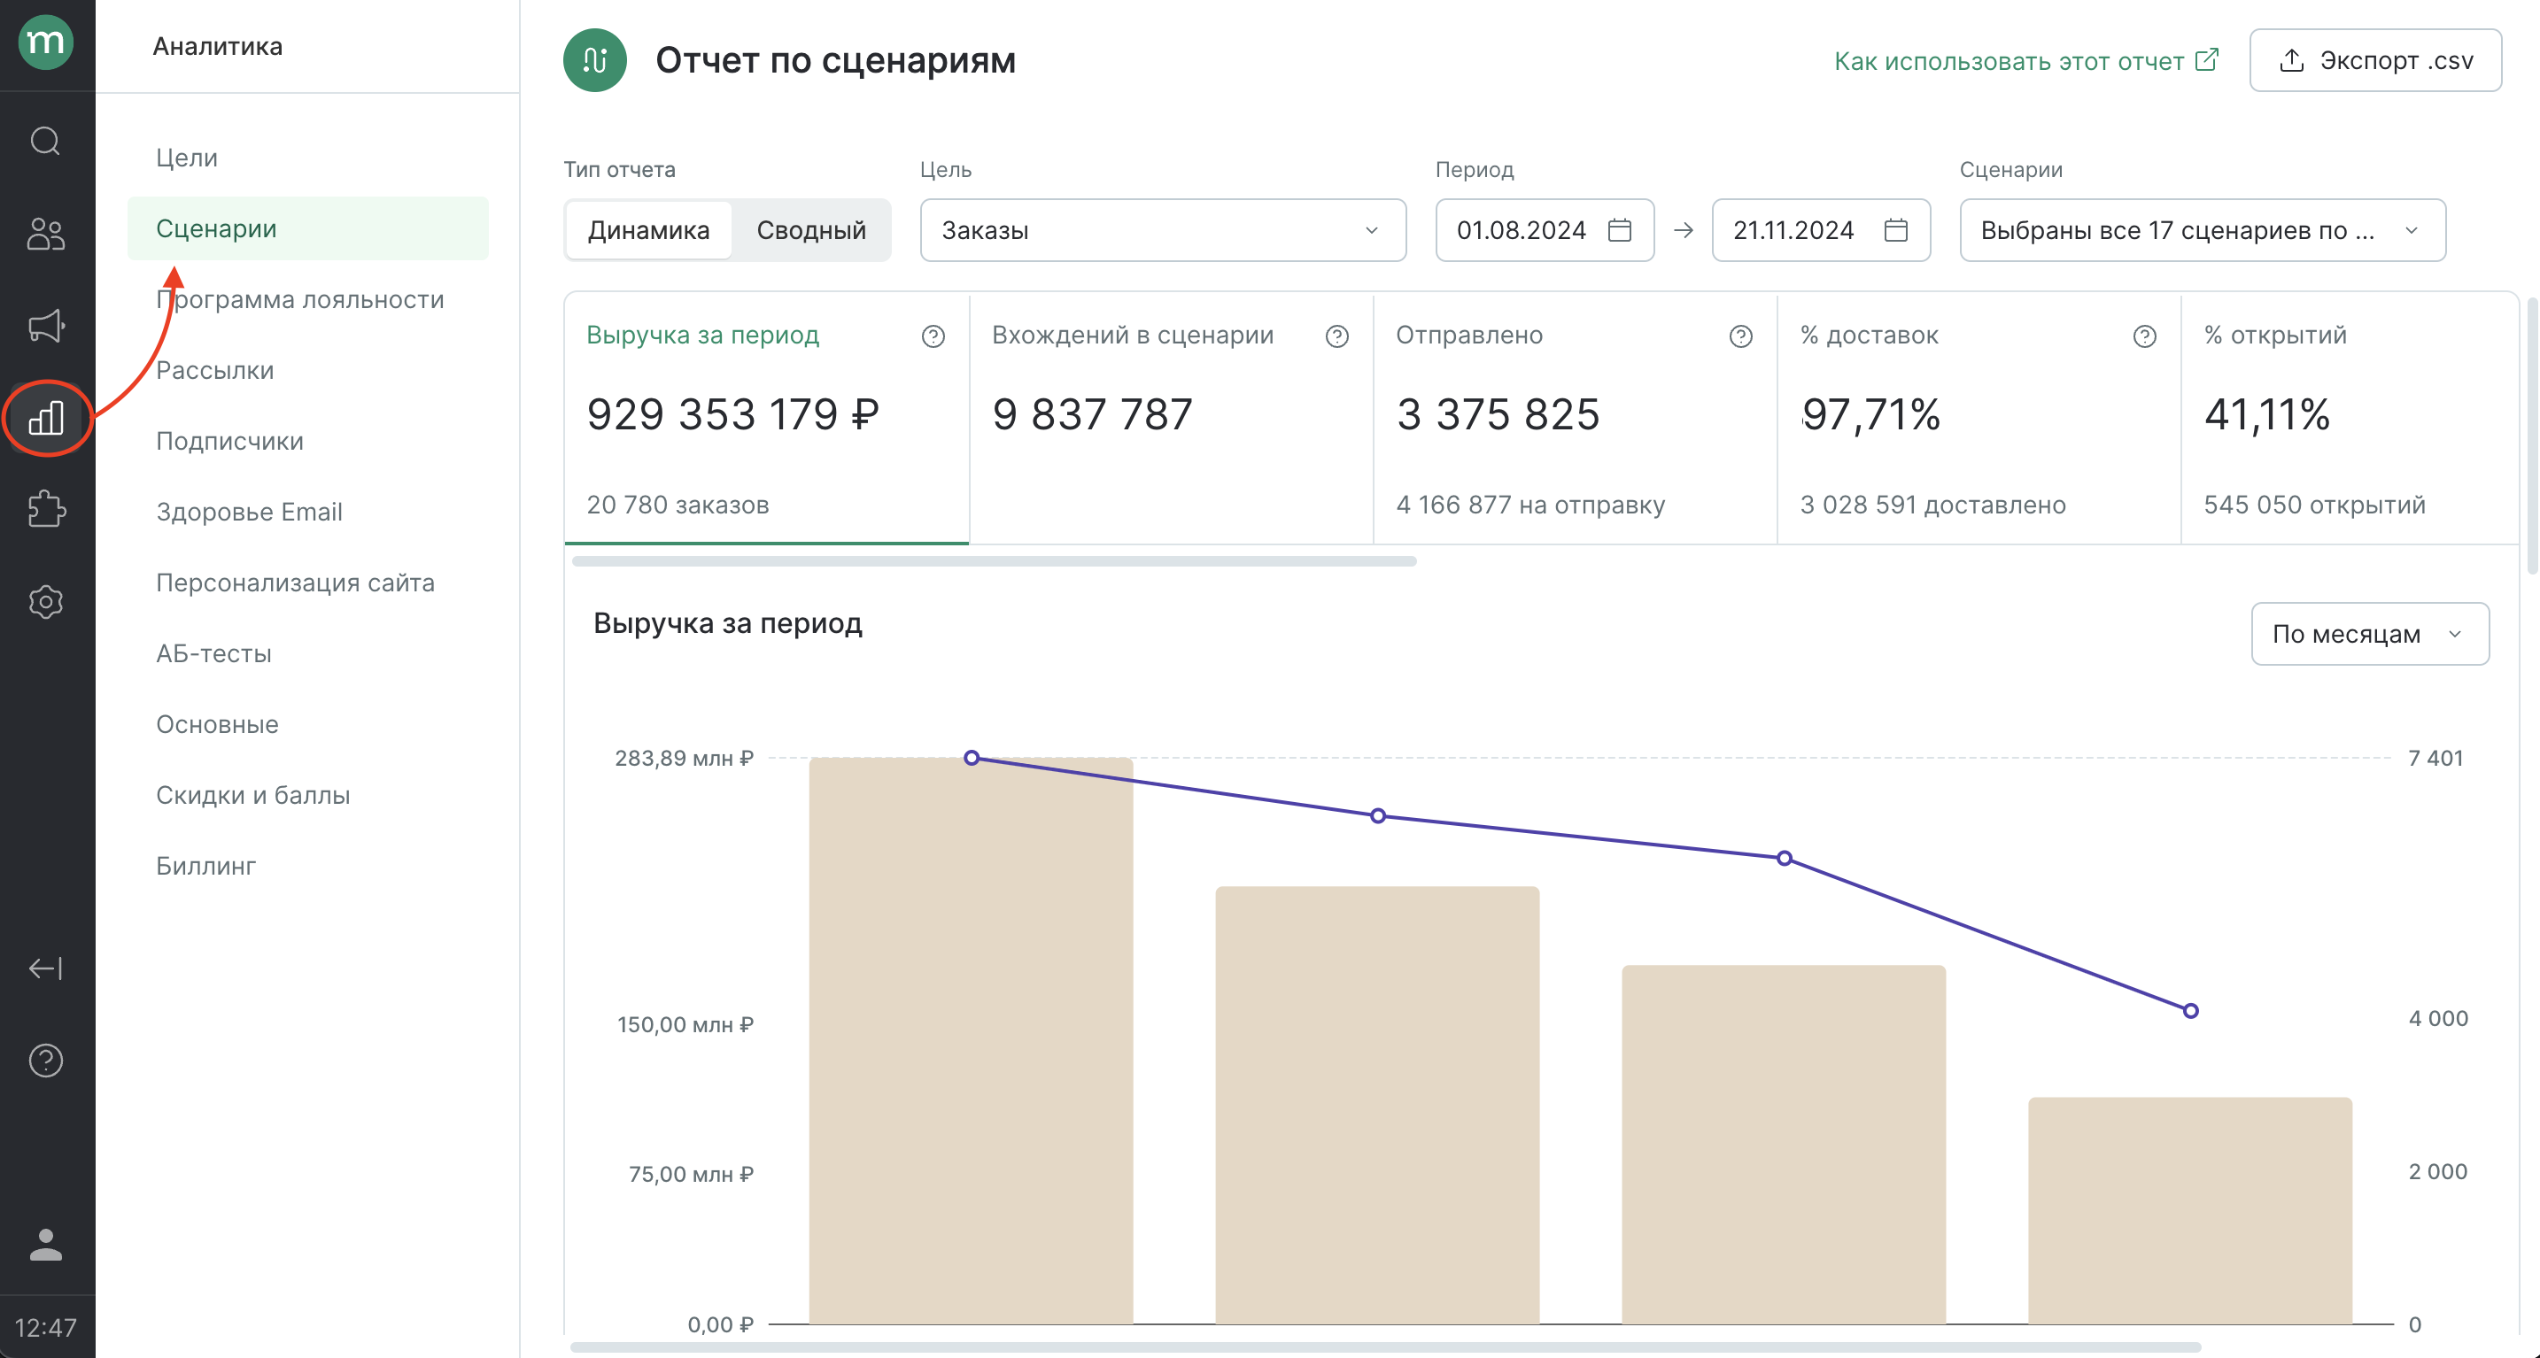Open the Скидки и баллы section
The image size is (2540, 1358).
253,795
